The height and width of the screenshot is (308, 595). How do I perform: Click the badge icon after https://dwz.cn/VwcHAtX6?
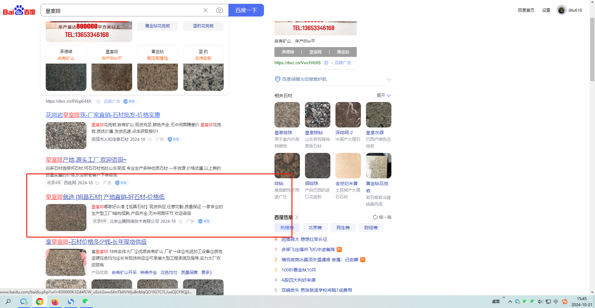coord(326,63)
